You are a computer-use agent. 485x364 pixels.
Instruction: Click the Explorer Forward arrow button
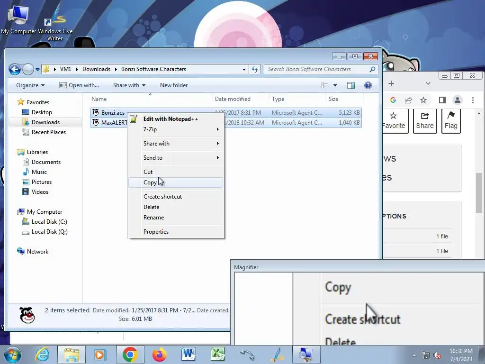pos(28,69)
